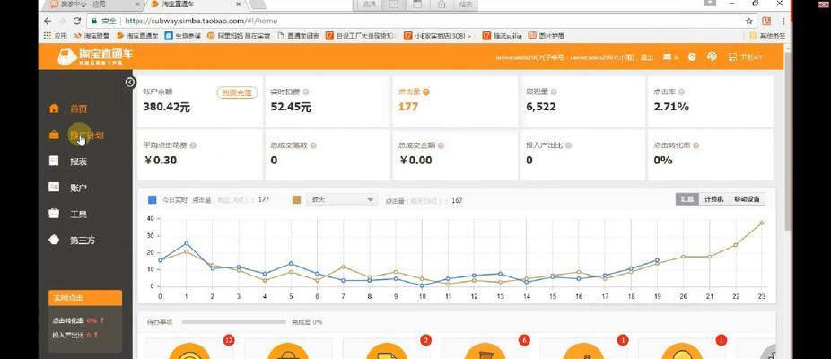Click the 我要充值 recharge button
Viewport: 831px width, 359px height.
coord(237,92)
